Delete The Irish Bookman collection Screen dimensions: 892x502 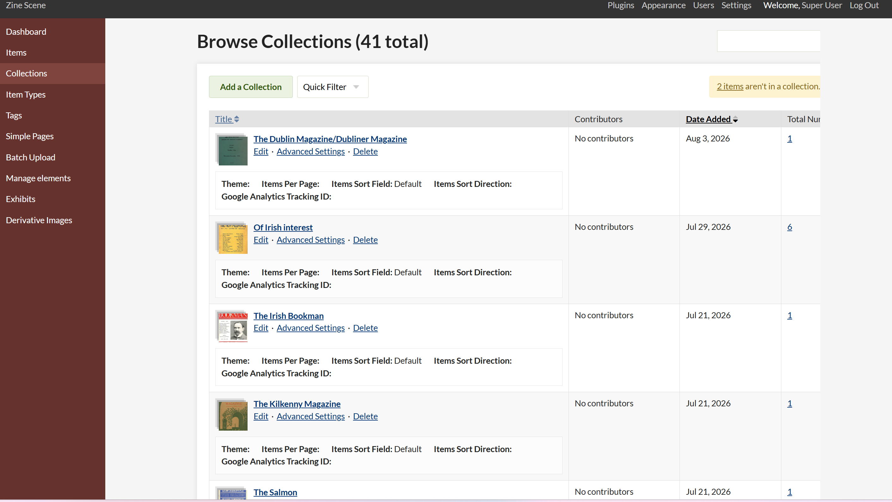(x=365, y=328)
